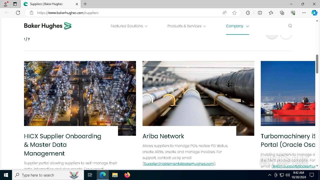Launch Firefox from taskbar
Image resolution: width=320 pixels, height=180 pixels.
pyautogui.click(x=127, y=175)
